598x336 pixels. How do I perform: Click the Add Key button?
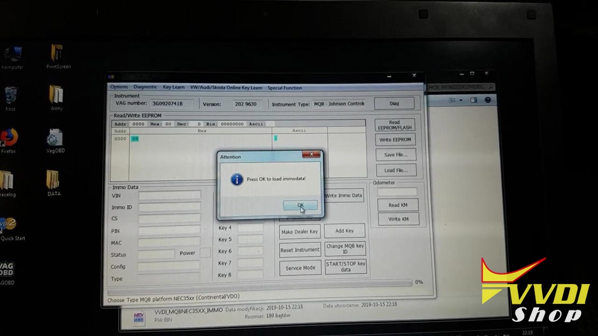pyautogui.click(x=344, y=231)
